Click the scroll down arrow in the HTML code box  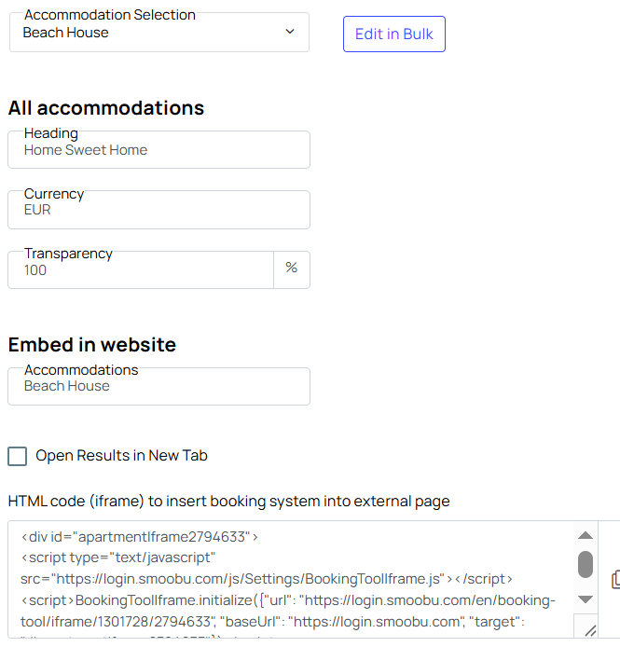586,599
